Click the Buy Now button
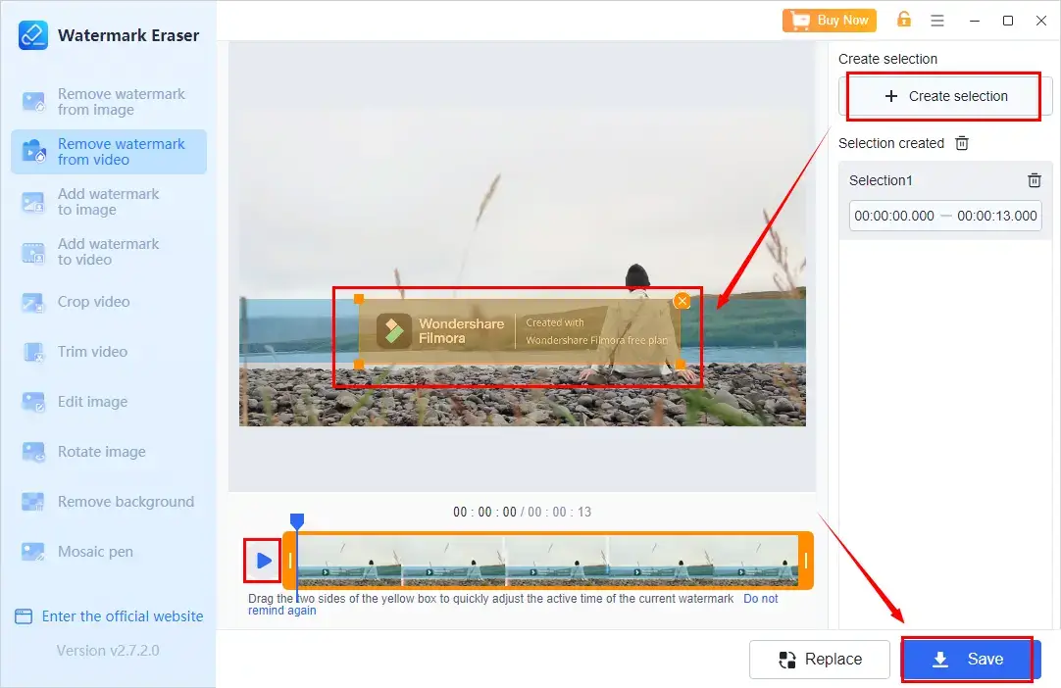1061x688 pixels. 830,21
